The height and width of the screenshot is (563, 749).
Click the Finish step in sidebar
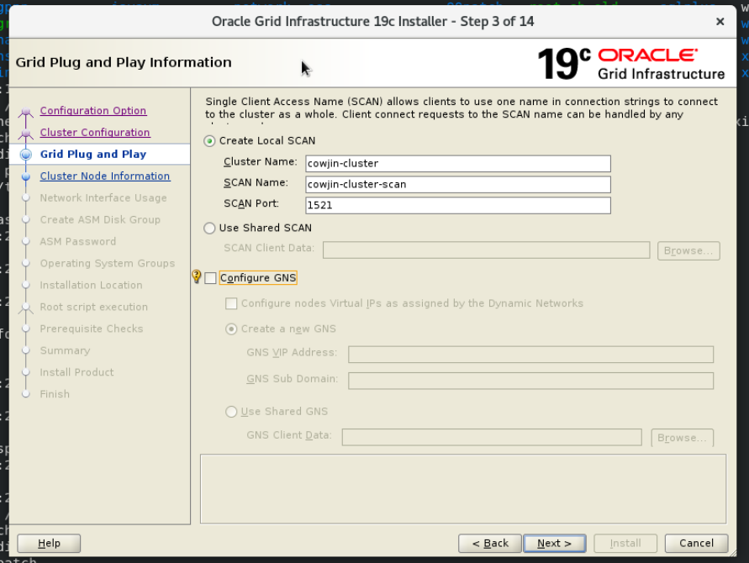[55, 394]
